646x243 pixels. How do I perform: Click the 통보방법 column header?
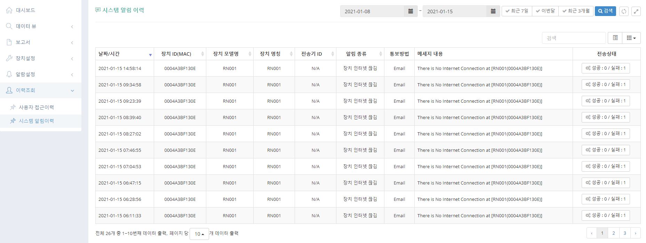[399, 54]
